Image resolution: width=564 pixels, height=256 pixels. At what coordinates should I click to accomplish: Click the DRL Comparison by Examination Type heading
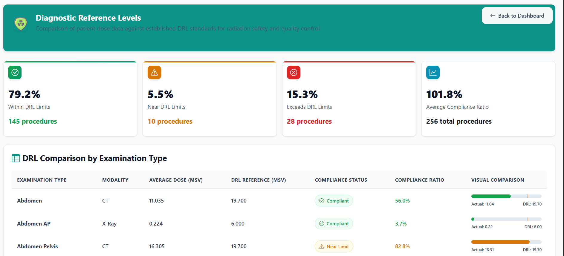[x=95, y=158]
